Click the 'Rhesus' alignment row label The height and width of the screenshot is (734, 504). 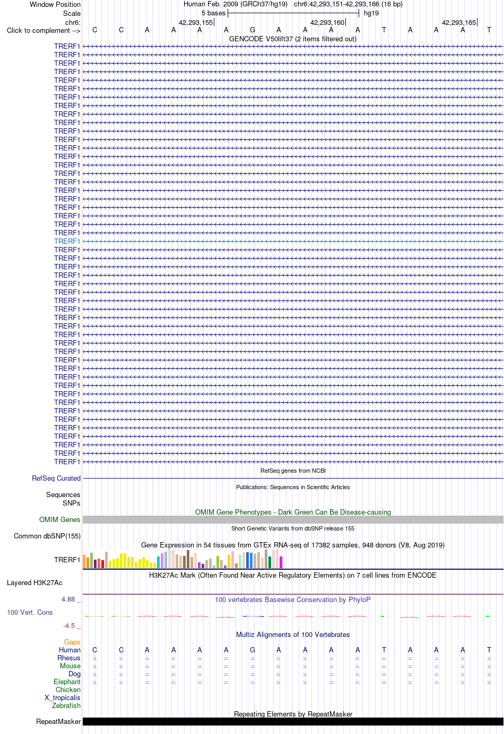point(69,658)
